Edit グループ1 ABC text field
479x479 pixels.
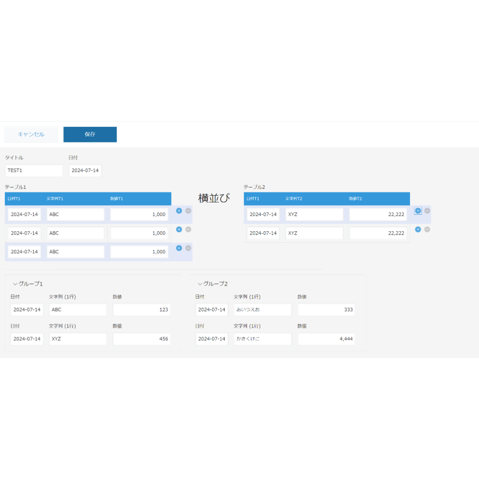tap(78, 310)
